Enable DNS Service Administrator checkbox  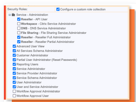coord(19,28)
